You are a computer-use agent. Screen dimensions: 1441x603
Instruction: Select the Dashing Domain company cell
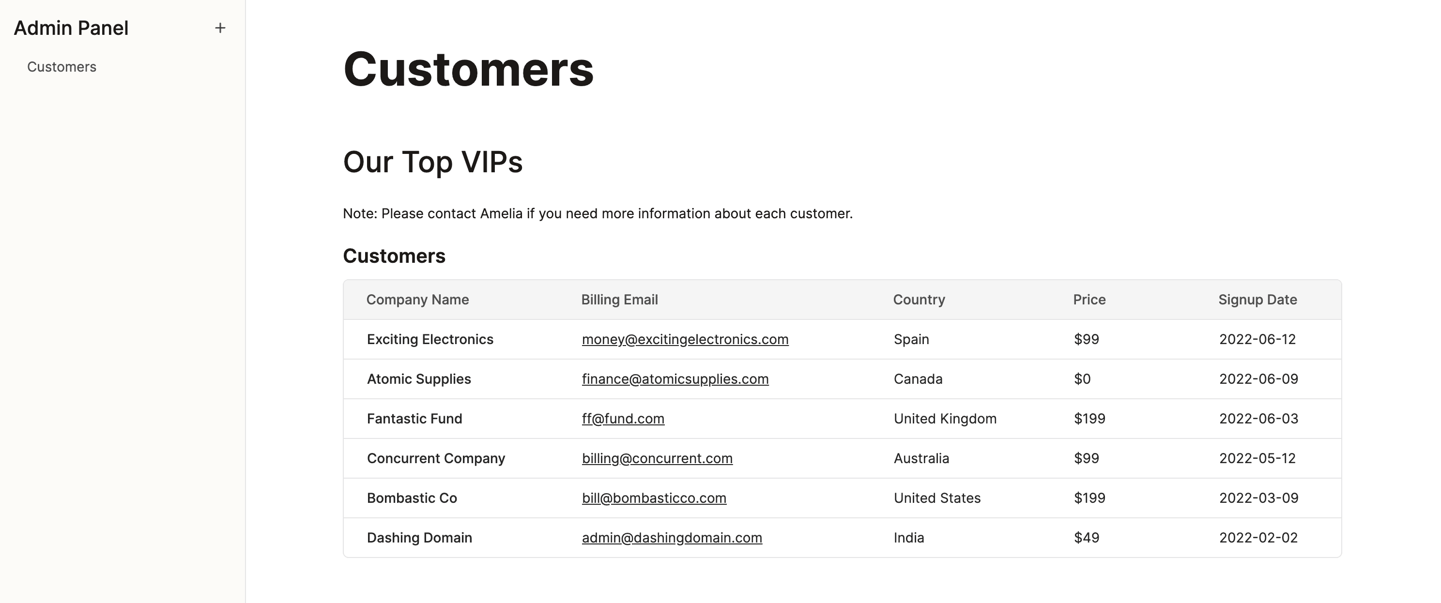(419, 538)
